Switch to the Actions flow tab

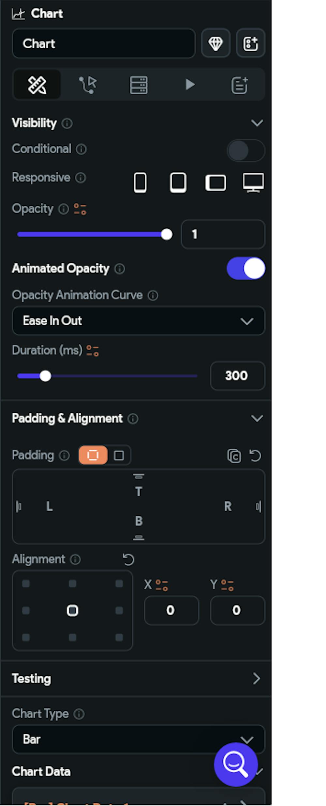coord(88,85)
